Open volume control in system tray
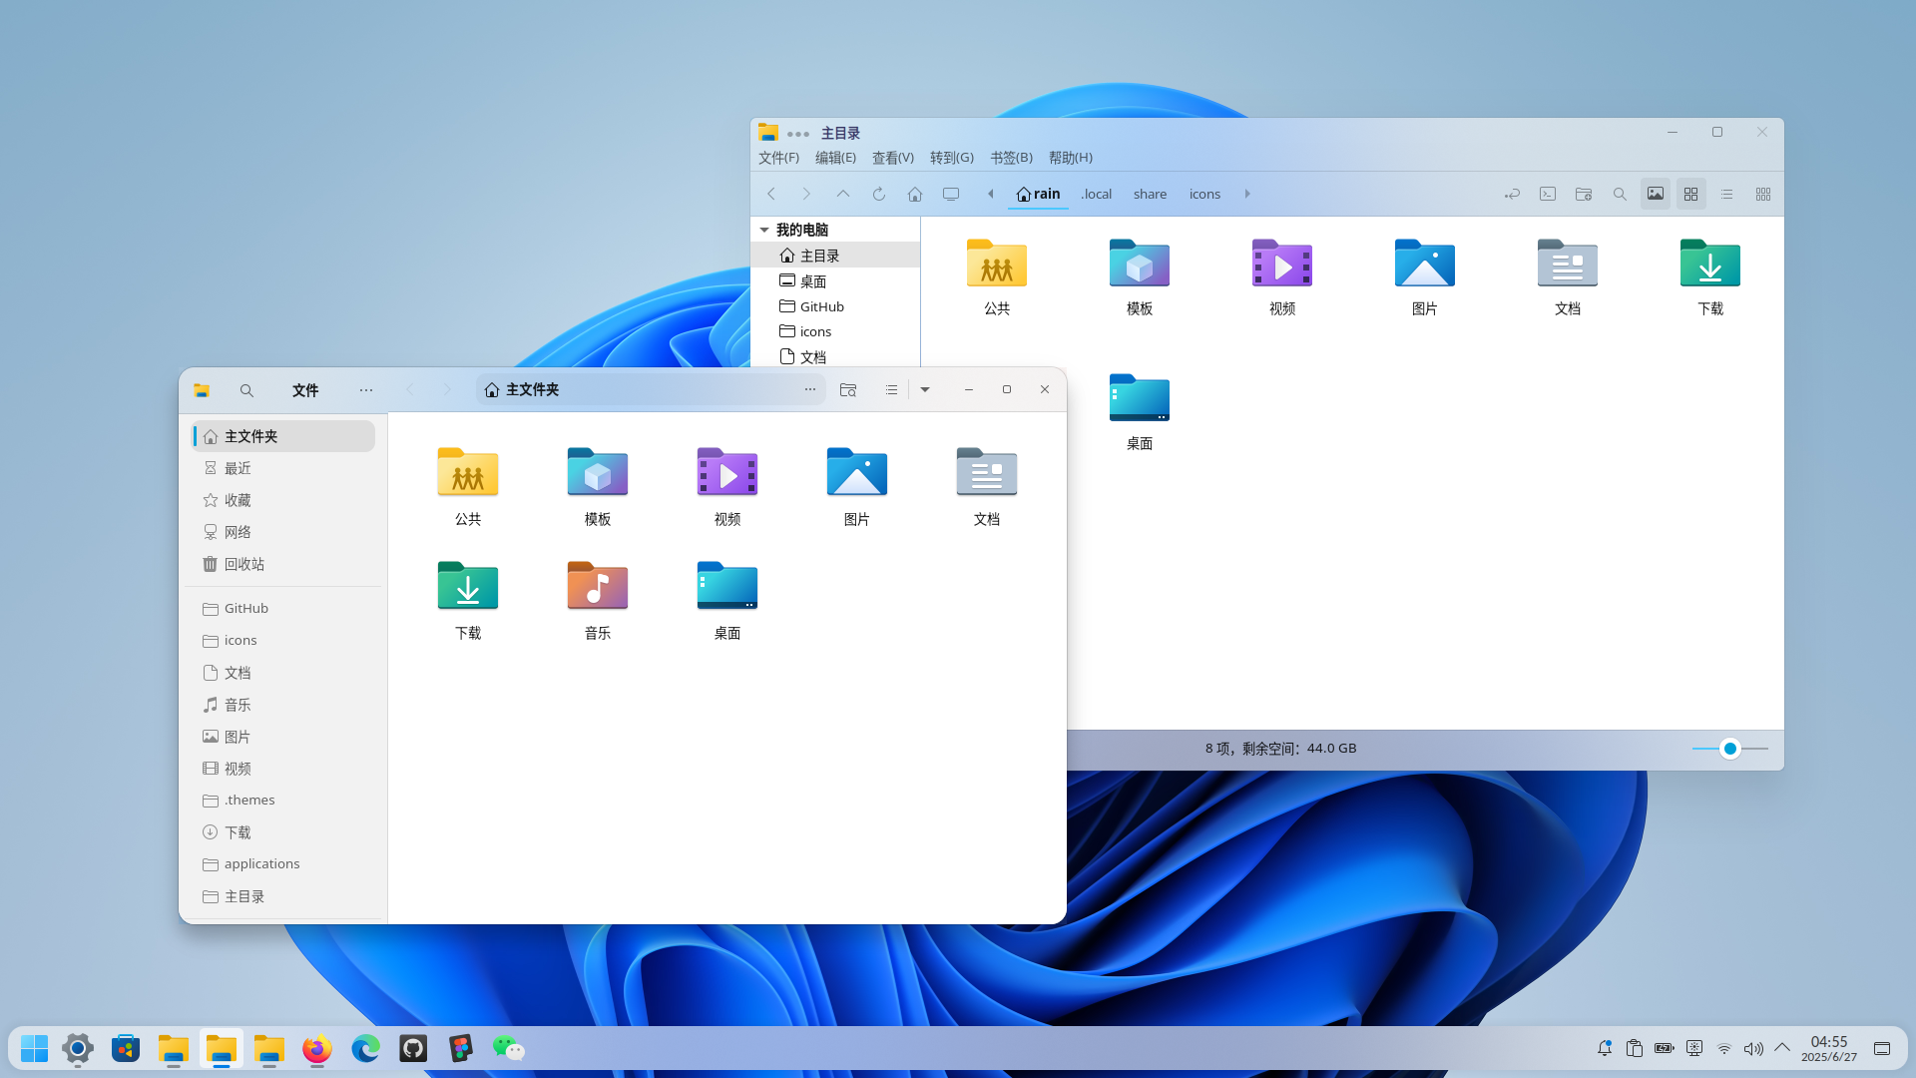The width and height of the screenshot is (1916, 1078). coord(1753,1049)
